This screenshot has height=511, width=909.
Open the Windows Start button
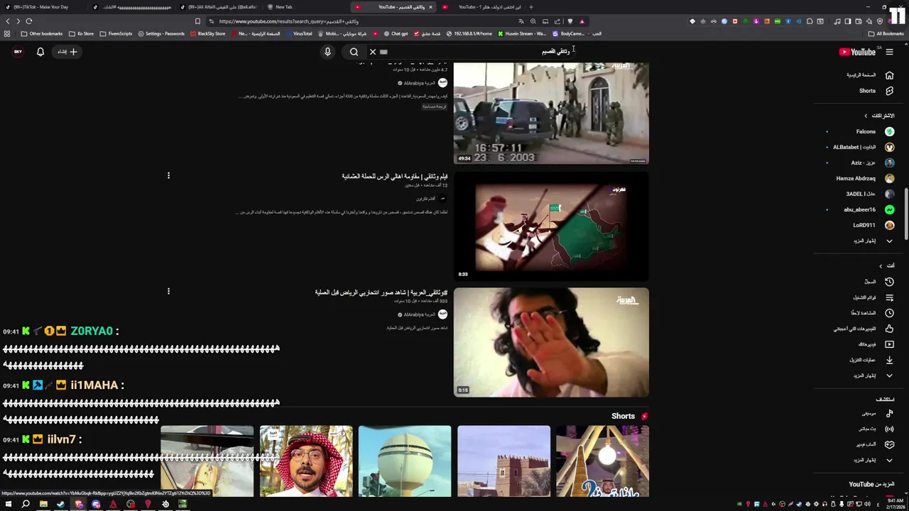(7, 505)
